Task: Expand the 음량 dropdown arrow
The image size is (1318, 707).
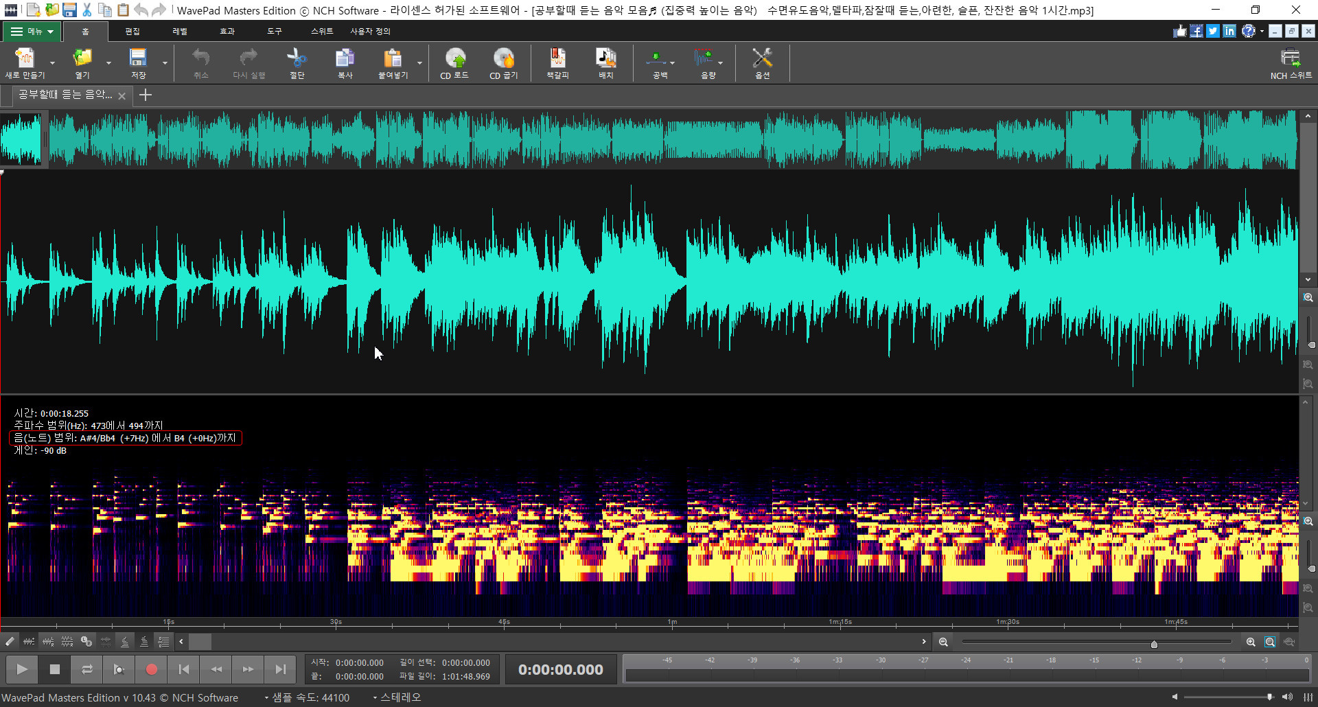Action: click(x=720, y=63)
